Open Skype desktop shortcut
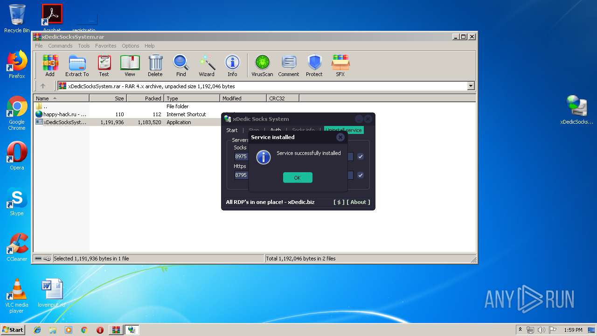597x336 pixels. [x=17, y=202]
